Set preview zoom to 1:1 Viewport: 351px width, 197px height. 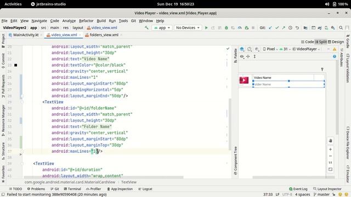click(x=330, y=163)
